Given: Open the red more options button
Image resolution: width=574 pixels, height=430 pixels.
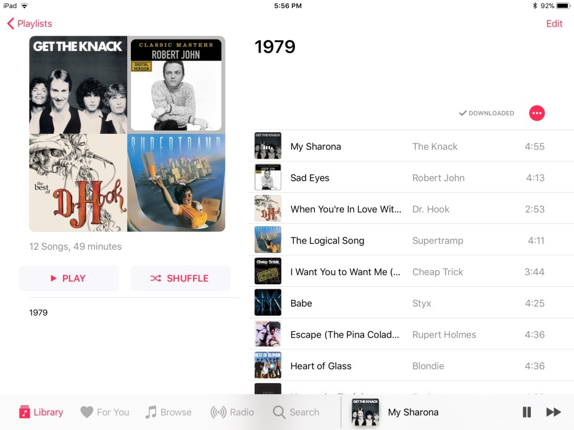Looking at the screenshot, I should (x=537, y=113).
